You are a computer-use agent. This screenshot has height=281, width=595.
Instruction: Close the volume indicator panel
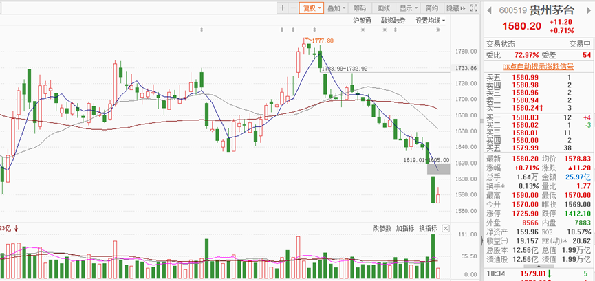446,228
